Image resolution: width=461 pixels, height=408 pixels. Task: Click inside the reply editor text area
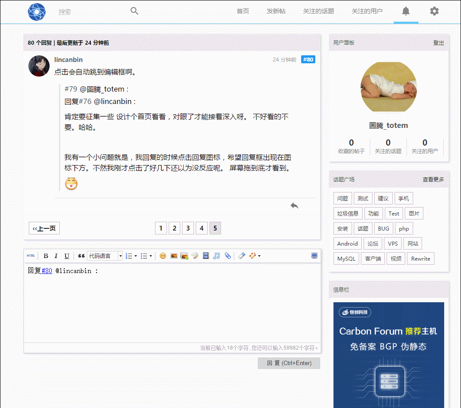point(172,303)
